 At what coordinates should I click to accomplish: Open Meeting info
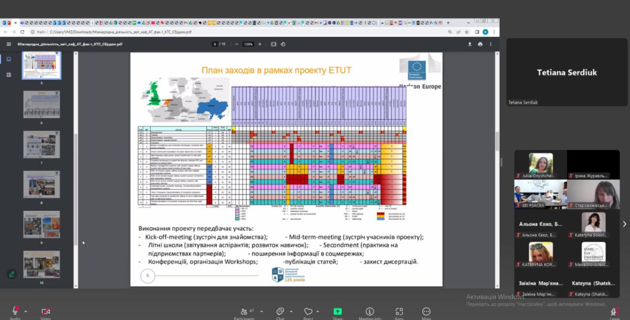(370, 312)
